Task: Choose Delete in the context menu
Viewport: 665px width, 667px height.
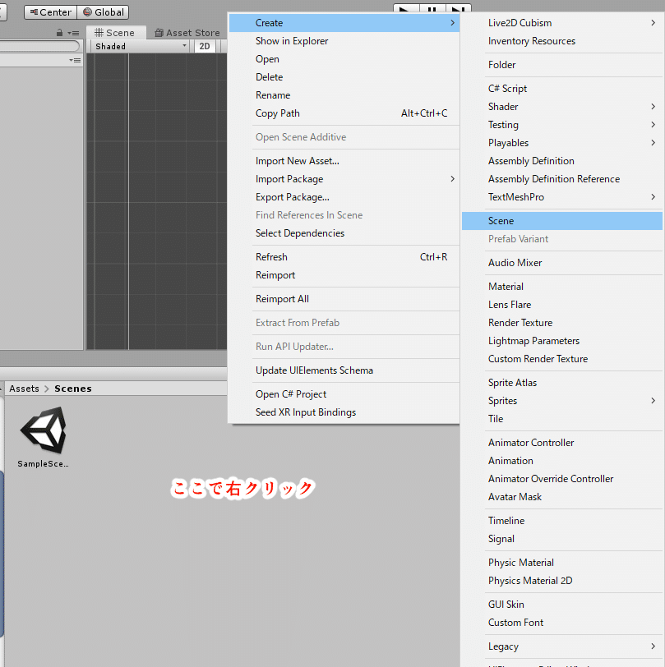Action: click(344, 77)
